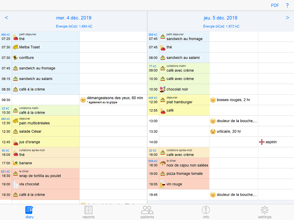Screen dimensions: 294x220
Task: Open the settings tab
Action: point(264,212)
